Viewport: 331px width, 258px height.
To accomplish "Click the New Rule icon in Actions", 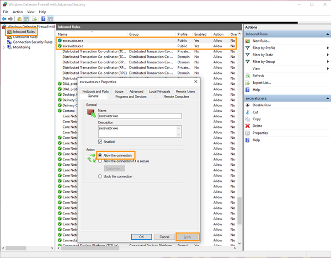I will tap(248, 41).
